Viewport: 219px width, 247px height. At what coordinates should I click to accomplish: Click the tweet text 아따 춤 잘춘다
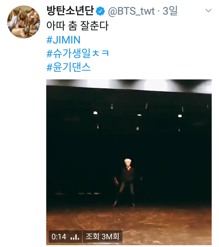click(77, 26)
